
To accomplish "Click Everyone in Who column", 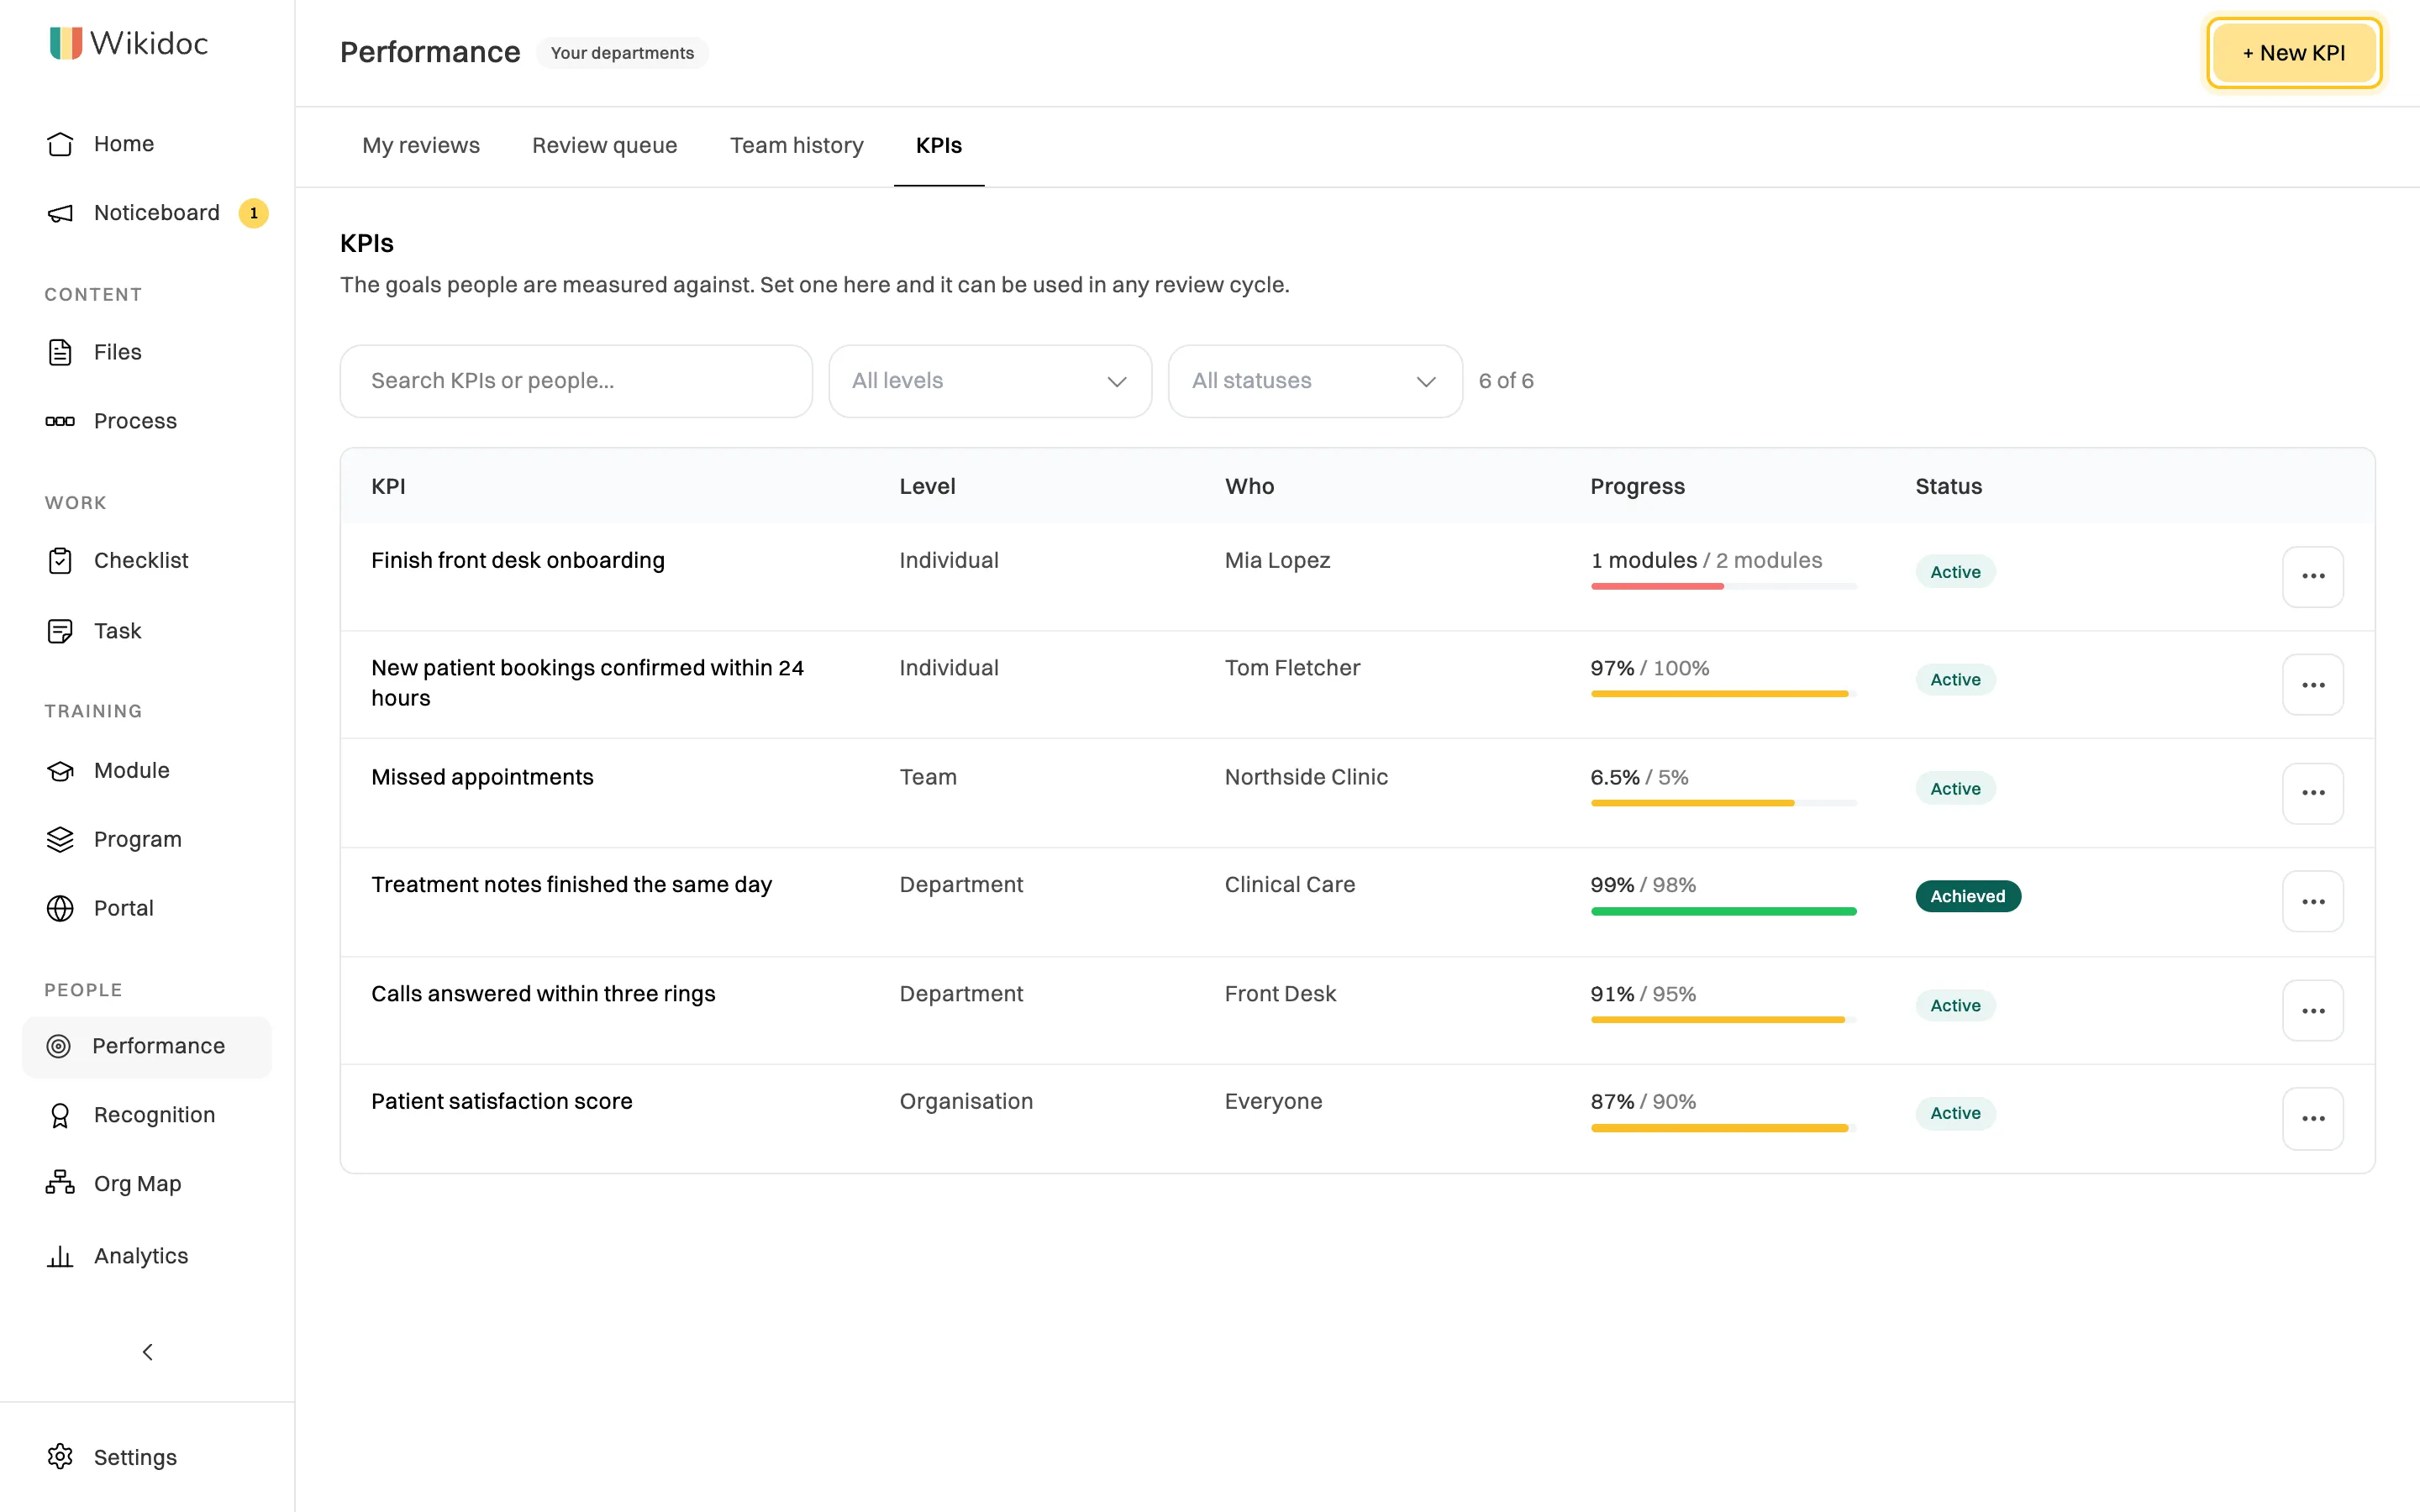I will pyautogui.click(x=1273, y=1102).
